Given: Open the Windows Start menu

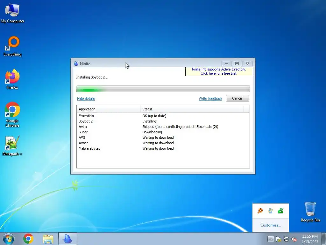Looking at the screenshot, I should [x=9, y=239].
